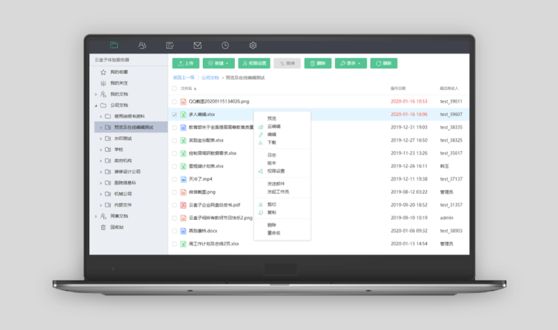Open the contacts people icon in top bar

click(142, 45)
